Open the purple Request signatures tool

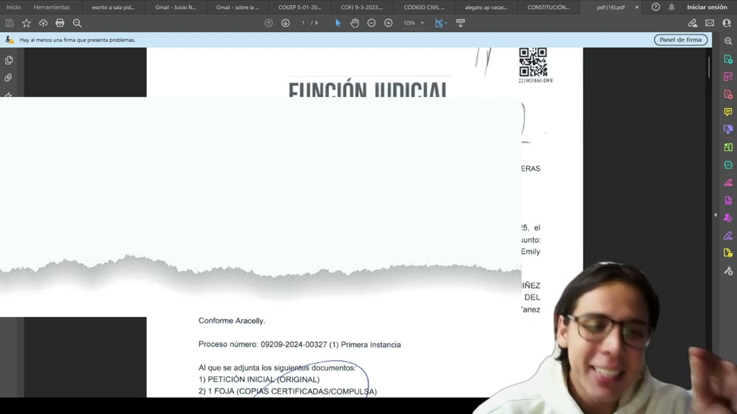click(728, 218)
